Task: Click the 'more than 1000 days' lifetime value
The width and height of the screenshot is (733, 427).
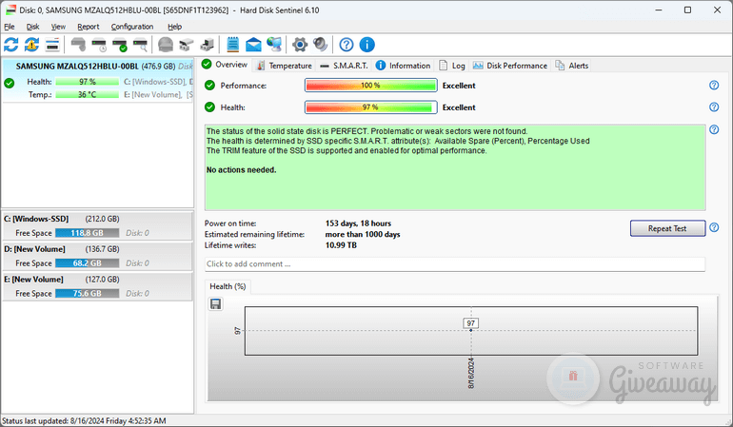Action: 363,234
